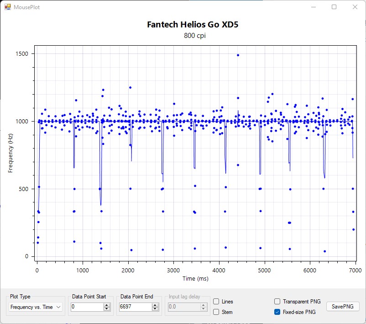Minimize the MousePlot window
The image size is (366, 324).
(313, 7)
